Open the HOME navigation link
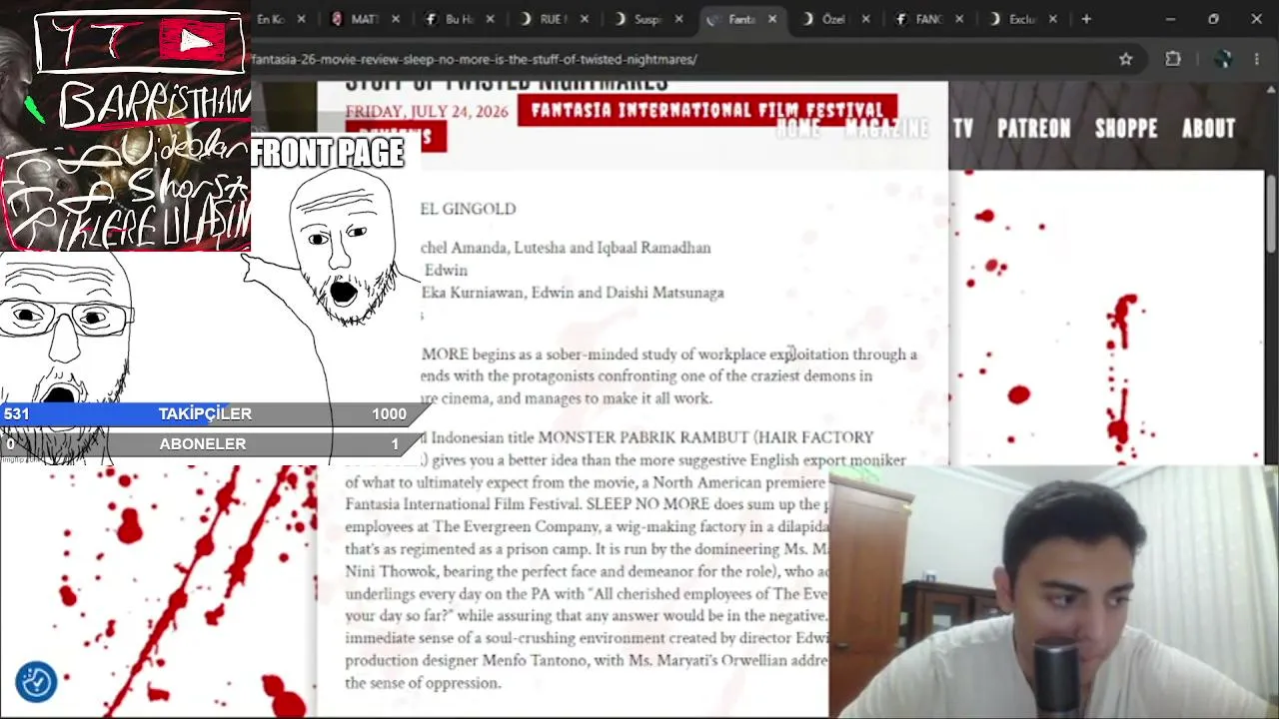Image resolution: width=1279 pixels, height=719 pixels. tap(798, 129)
